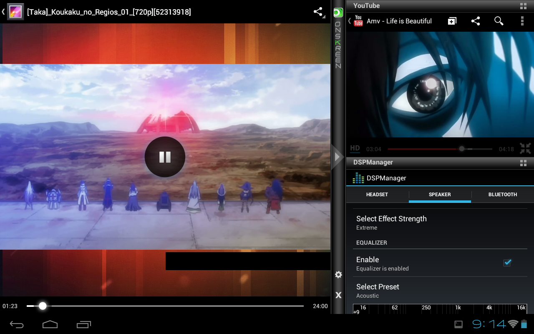Viewport: 534px width, 334px height.
Task: Adjust the equalizer band graph
Action: (440, 309)
